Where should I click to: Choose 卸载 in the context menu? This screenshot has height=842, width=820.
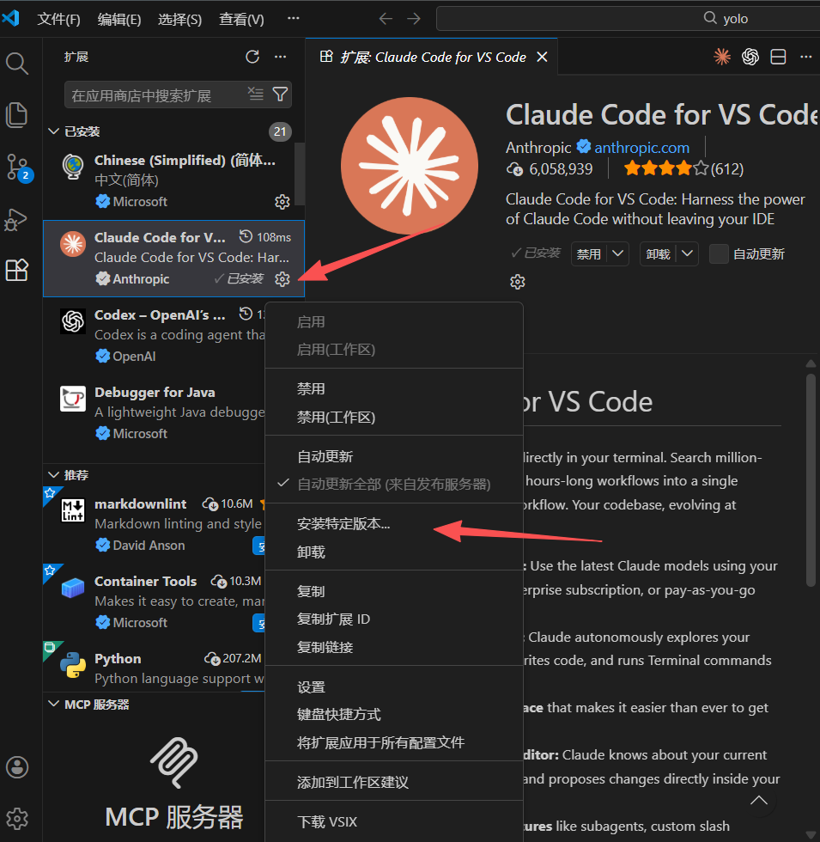pos(394,552)
